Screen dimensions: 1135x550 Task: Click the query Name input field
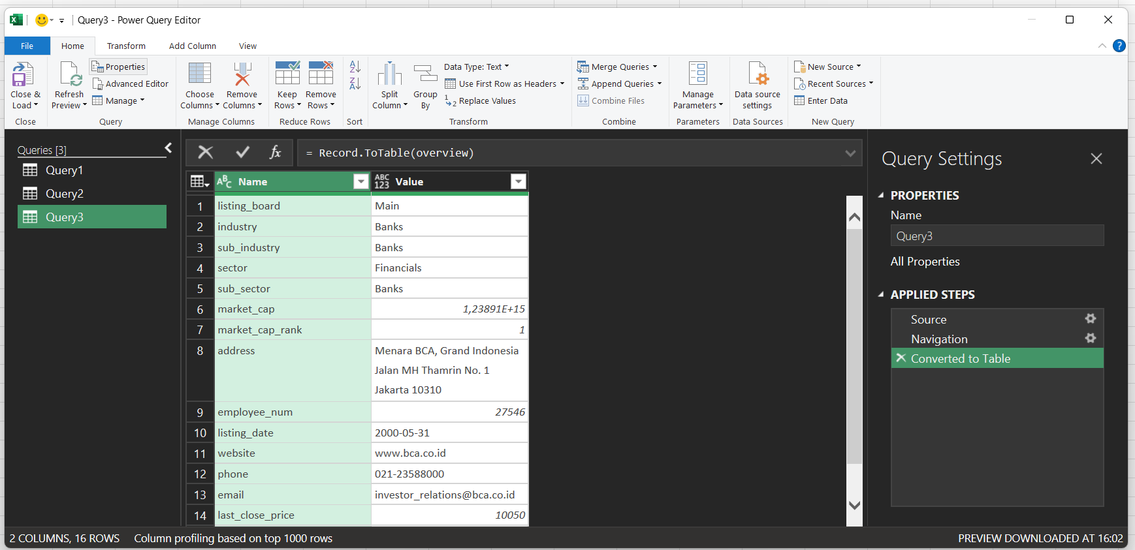click(x=997, y=236)
